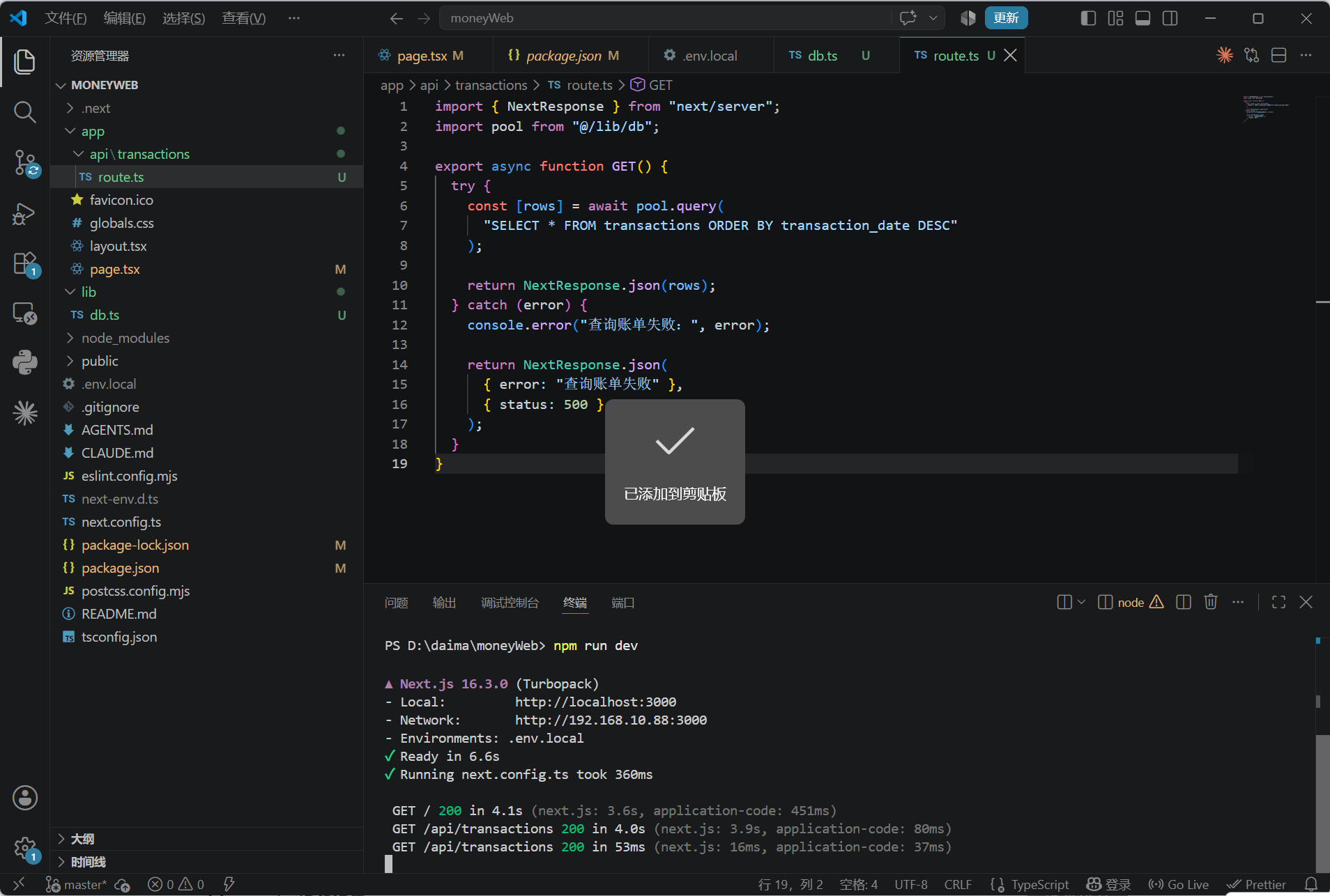Screen dimensions: 1330x896
Task: Open the chat icon in title bar
Action: pyautogui.click(x=908, y=18)
